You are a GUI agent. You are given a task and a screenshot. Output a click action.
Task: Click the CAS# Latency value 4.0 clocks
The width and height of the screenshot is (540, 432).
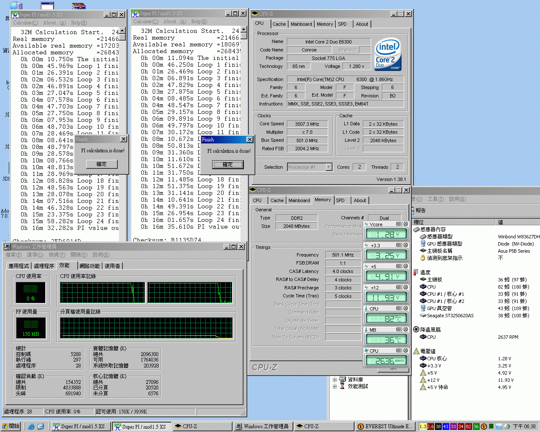(343, 271)
